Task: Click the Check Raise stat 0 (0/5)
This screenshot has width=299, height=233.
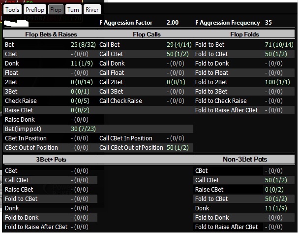Action: [x=80, y=101]
